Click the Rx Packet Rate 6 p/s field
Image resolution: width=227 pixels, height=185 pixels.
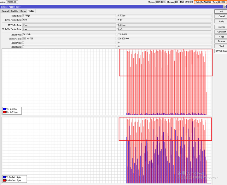[x=165, y=20]
